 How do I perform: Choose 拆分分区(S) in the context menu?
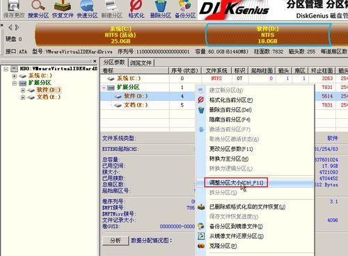point(255,193)
